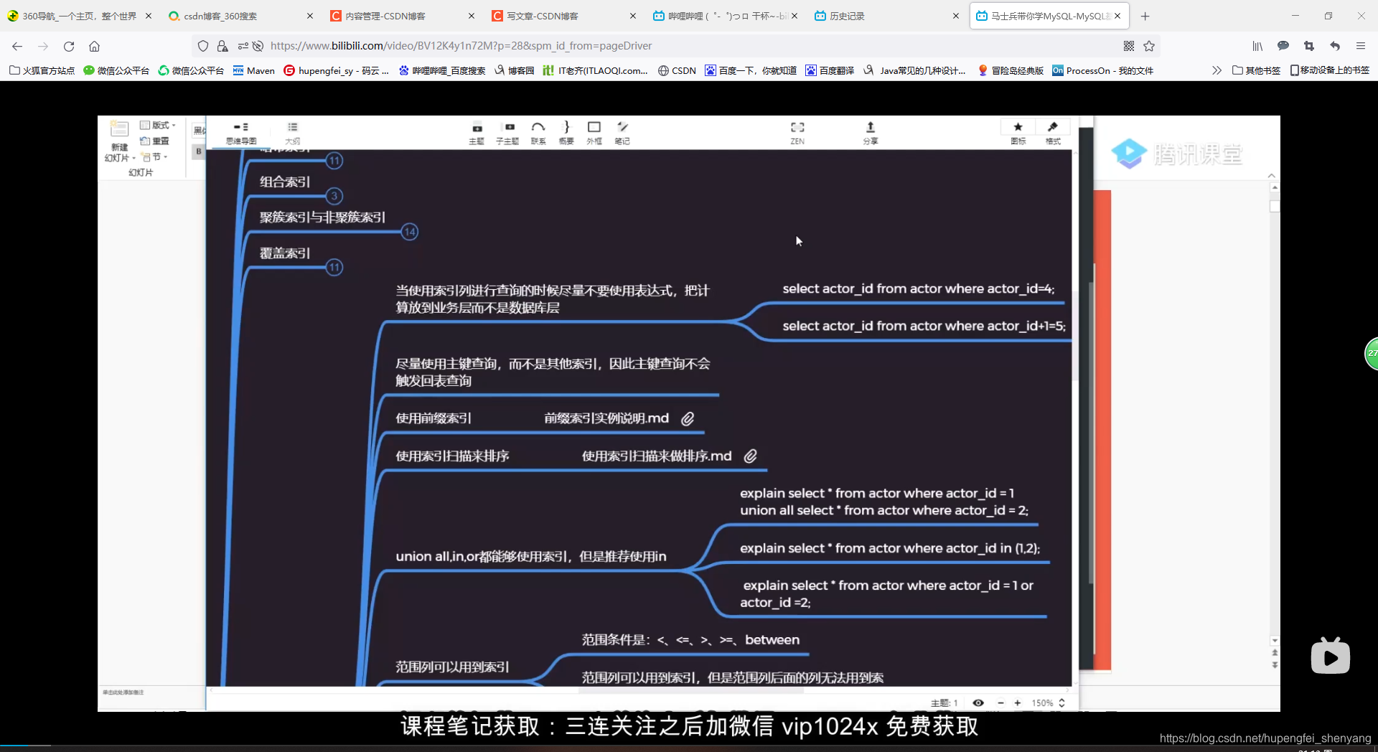Zoom out using the minus control near 150%

[x=1002, y=703]
